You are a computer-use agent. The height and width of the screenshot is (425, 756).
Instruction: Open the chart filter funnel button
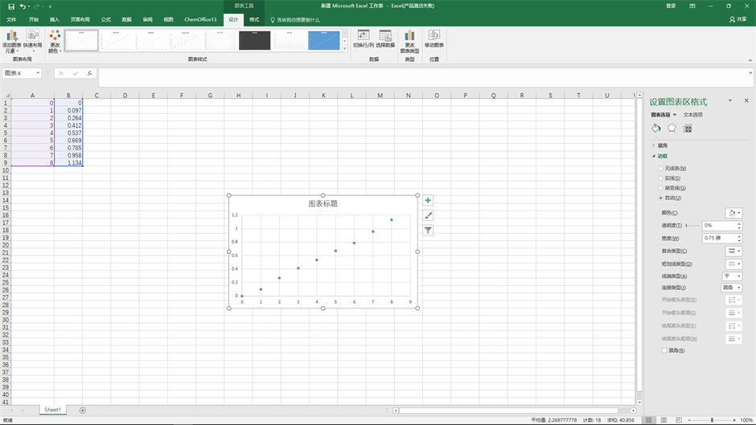tap(428, 231)
